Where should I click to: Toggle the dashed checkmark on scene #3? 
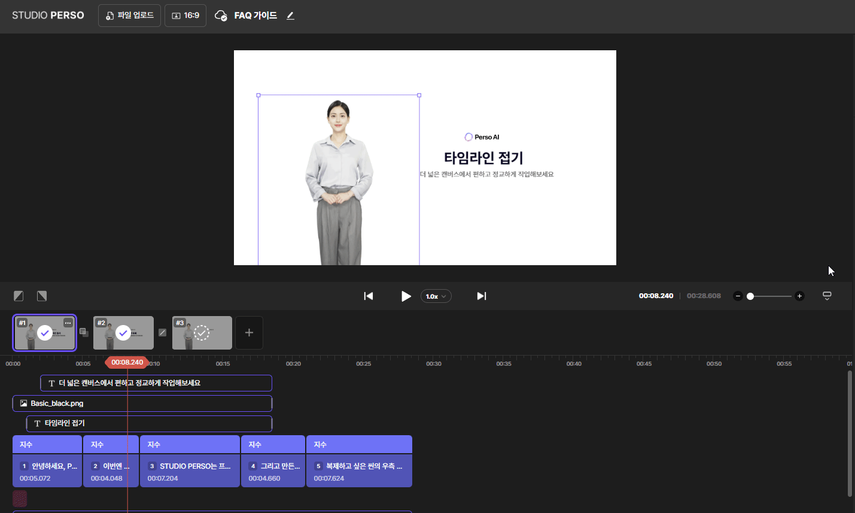coord(202,333)
